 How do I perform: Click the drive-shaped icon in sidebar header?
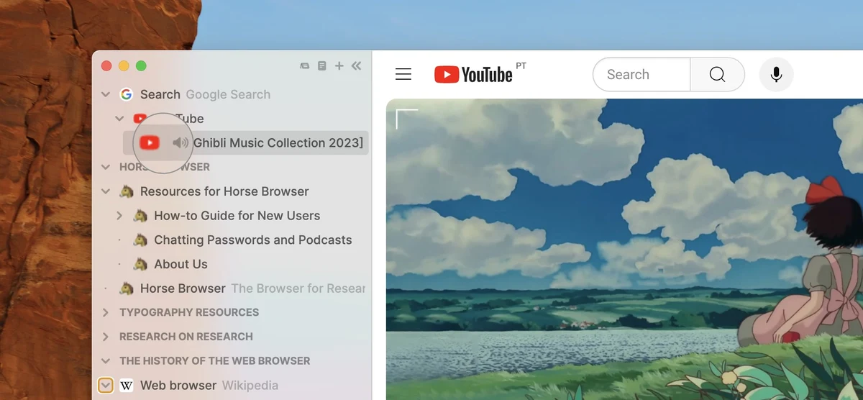pyautogui.click(x=305, y=66)
